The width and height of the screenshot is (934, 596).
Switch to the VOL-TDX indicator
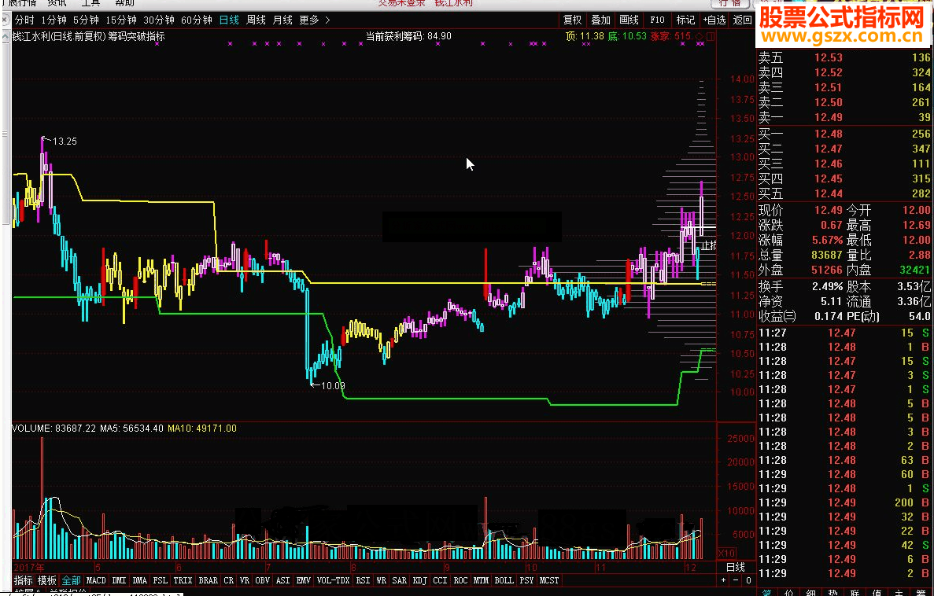[333, 580]
